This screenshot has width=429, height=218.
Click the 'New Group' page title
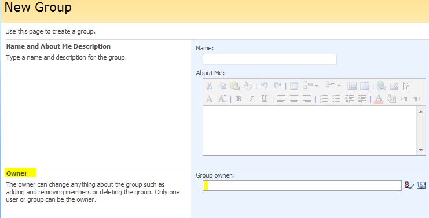pyautogui.click(x=38, y=7)
